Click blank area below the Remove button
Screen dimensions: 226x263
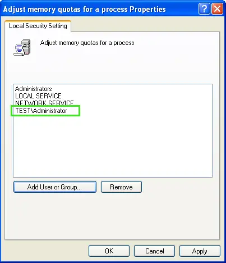click(x=112, y=215)
